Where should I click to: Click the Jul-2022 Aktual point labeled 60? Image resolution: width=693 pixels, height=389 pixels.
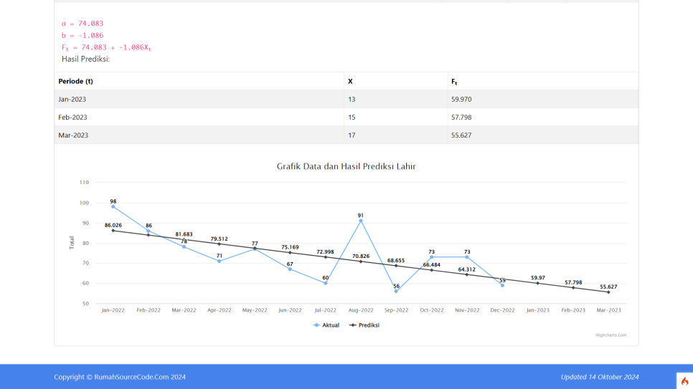(326, 283)
